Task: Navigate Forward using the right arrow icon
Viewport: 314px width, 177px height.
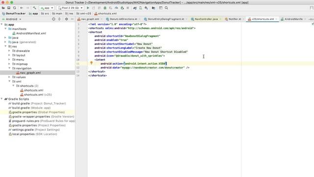Action: pyautogui.click(x=27, y=8)
